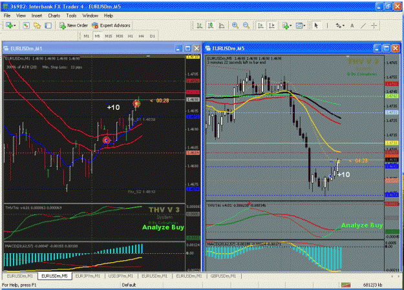Open the View menu
The width and height of the screenshot is (404, 290).
coord(21,16)
